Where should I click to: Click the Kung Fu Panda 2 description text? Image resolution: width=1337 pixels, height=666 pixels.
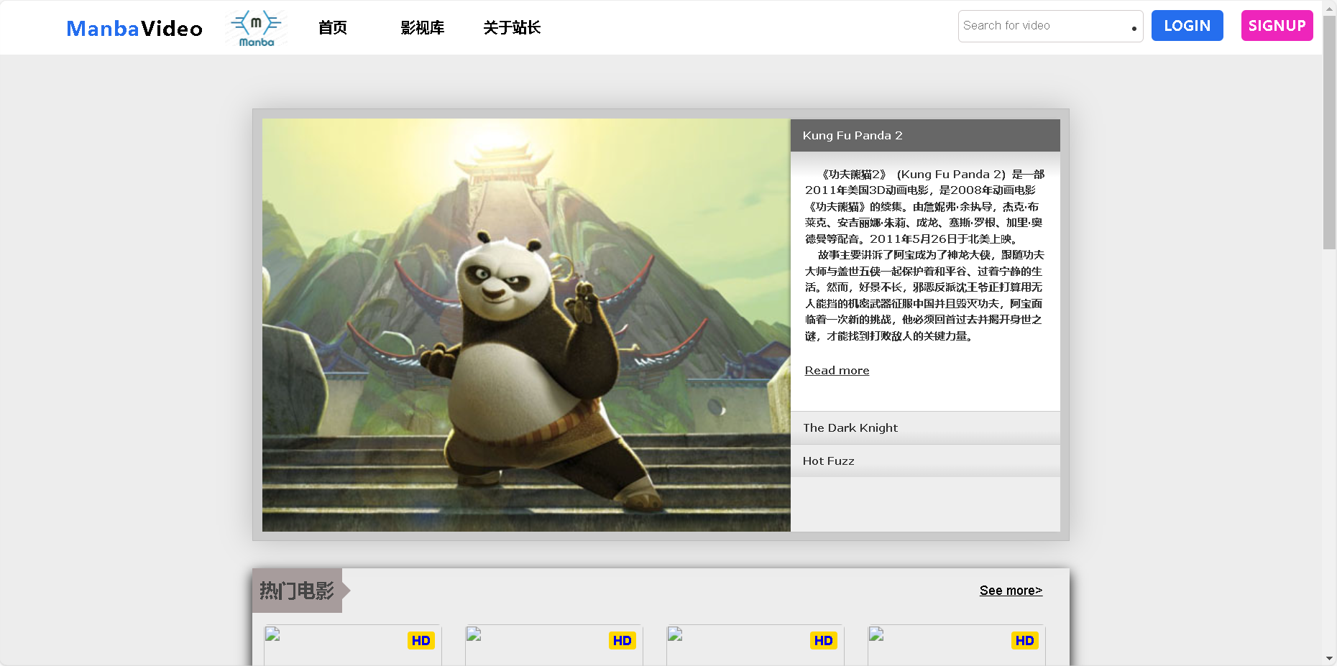[924, 255]
